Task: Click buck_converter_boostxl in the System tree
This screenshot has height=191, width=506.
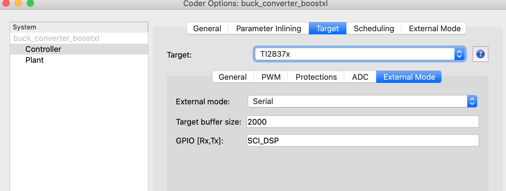Action: point(56,38)
